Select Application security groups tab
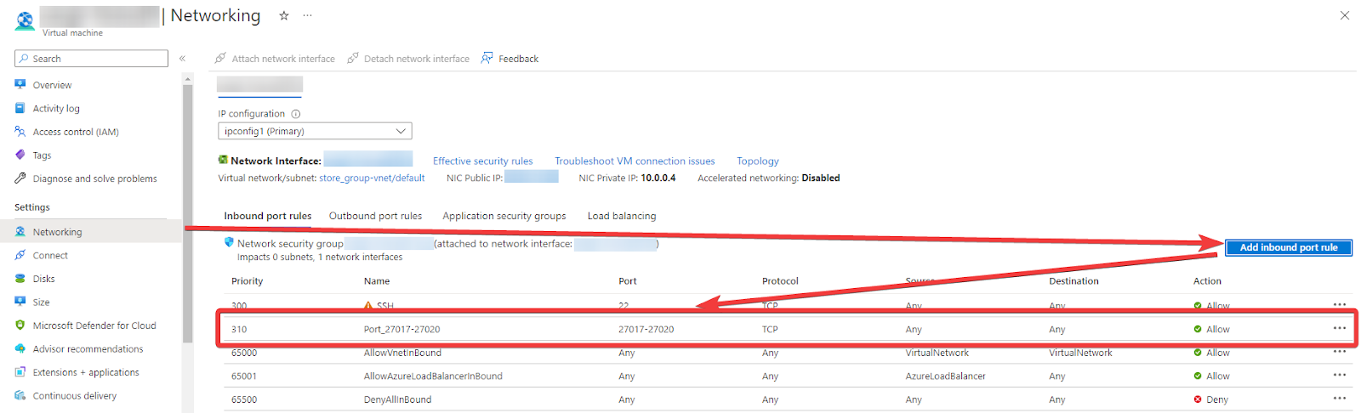This screenshot has width=1361, height=413. (504, 216)
